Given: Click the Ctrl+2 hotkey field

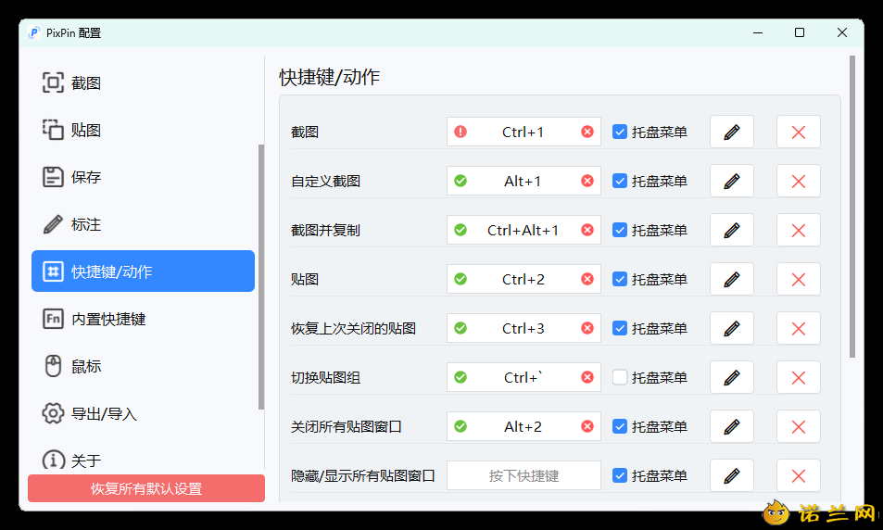Looking at the screenshot, I should (x=523, y=279).
